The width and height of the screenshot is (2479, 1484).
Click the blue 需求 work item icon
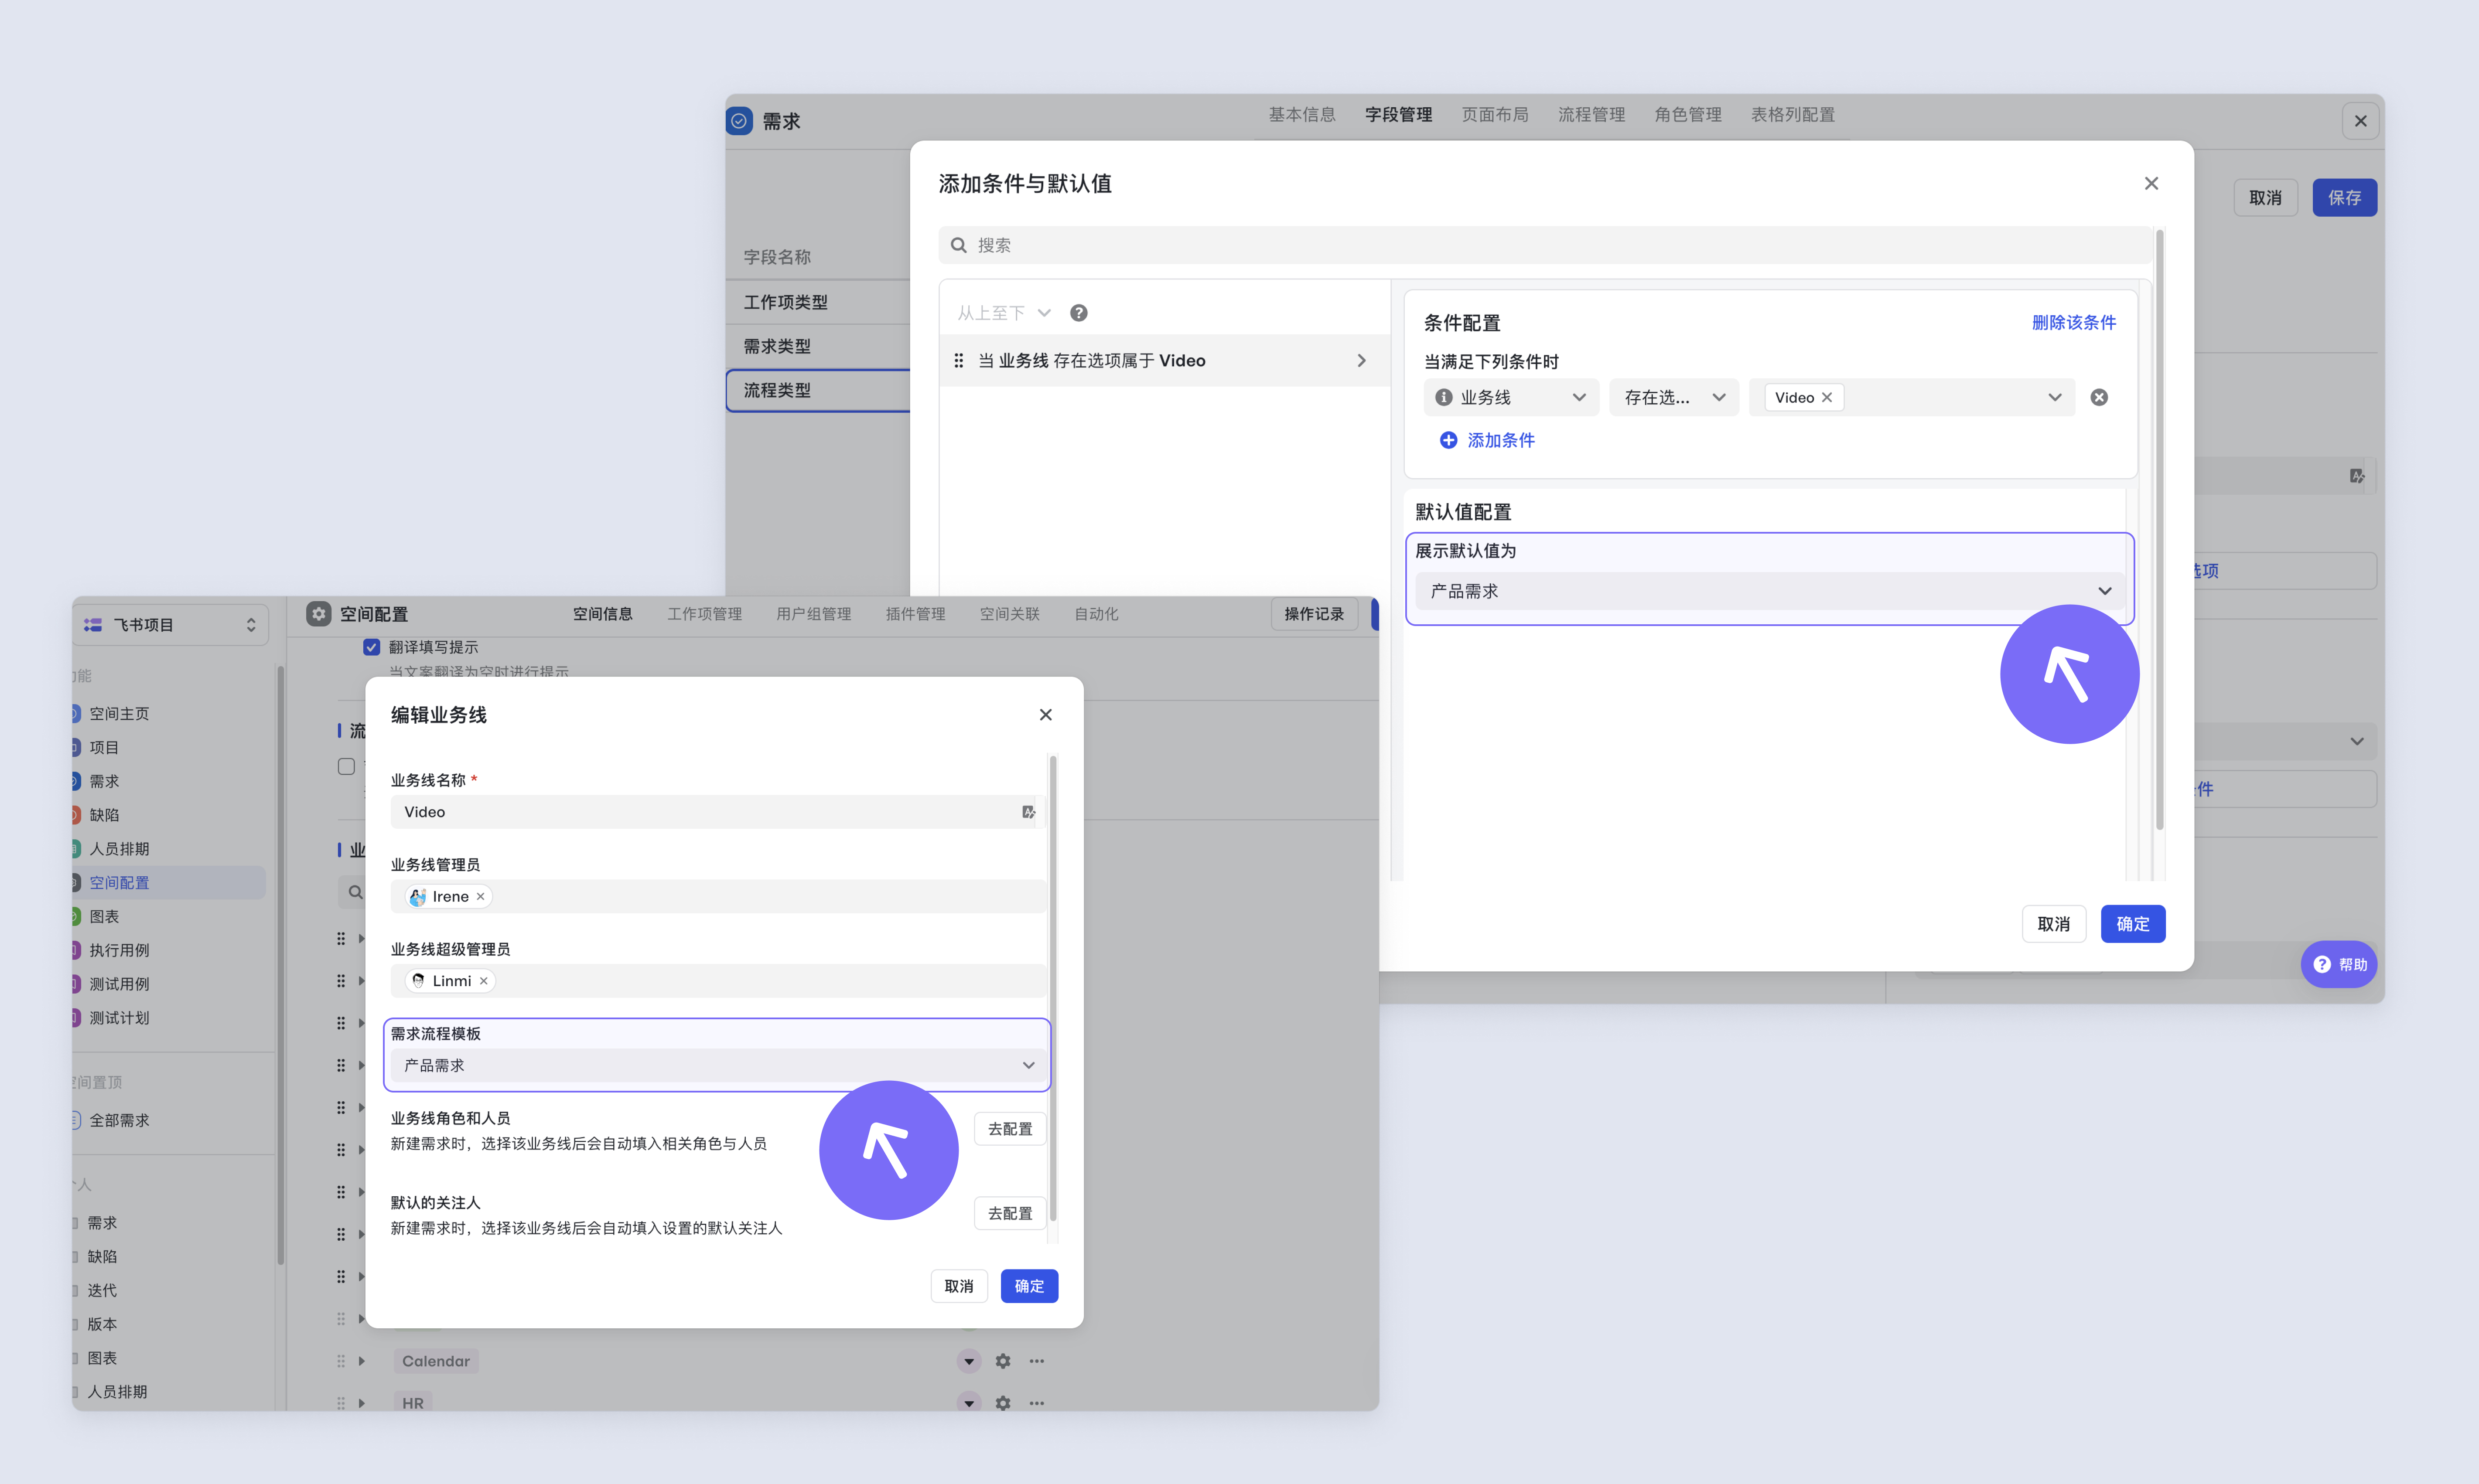click(x=739, y=121)
